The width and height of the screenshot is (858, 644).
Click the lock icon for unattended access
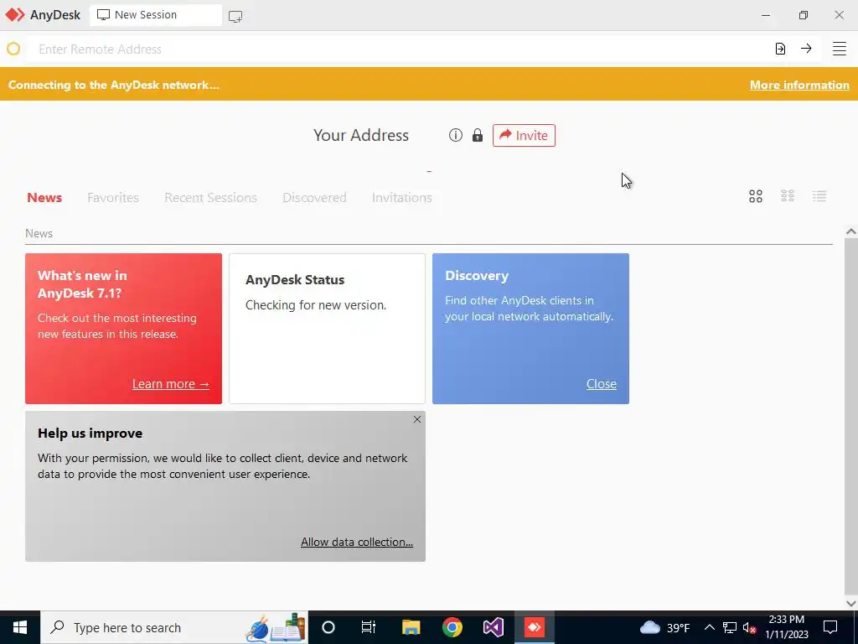[x=478, y=135]
